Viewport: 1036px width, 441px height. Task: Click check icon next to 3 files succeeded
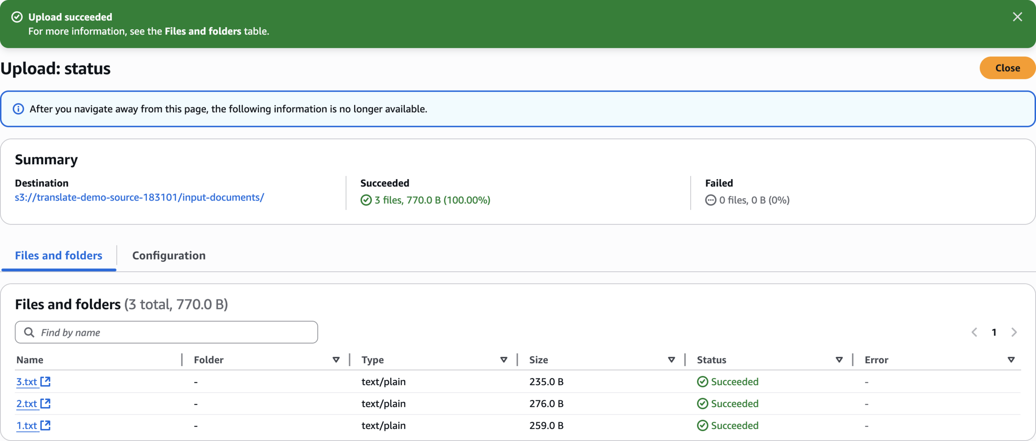pos(366,200)
